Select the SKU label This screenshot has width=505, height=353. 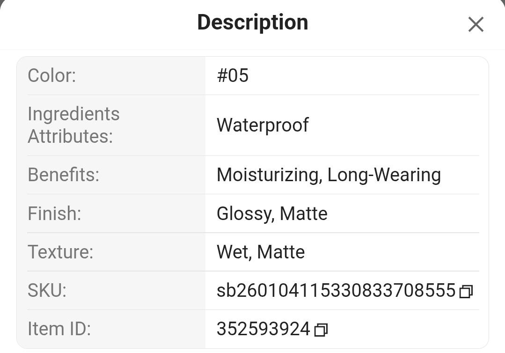[x=47, y=290]
